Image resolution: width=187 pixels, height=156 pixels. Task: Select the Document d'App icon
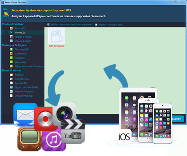(x=11, y=96)
